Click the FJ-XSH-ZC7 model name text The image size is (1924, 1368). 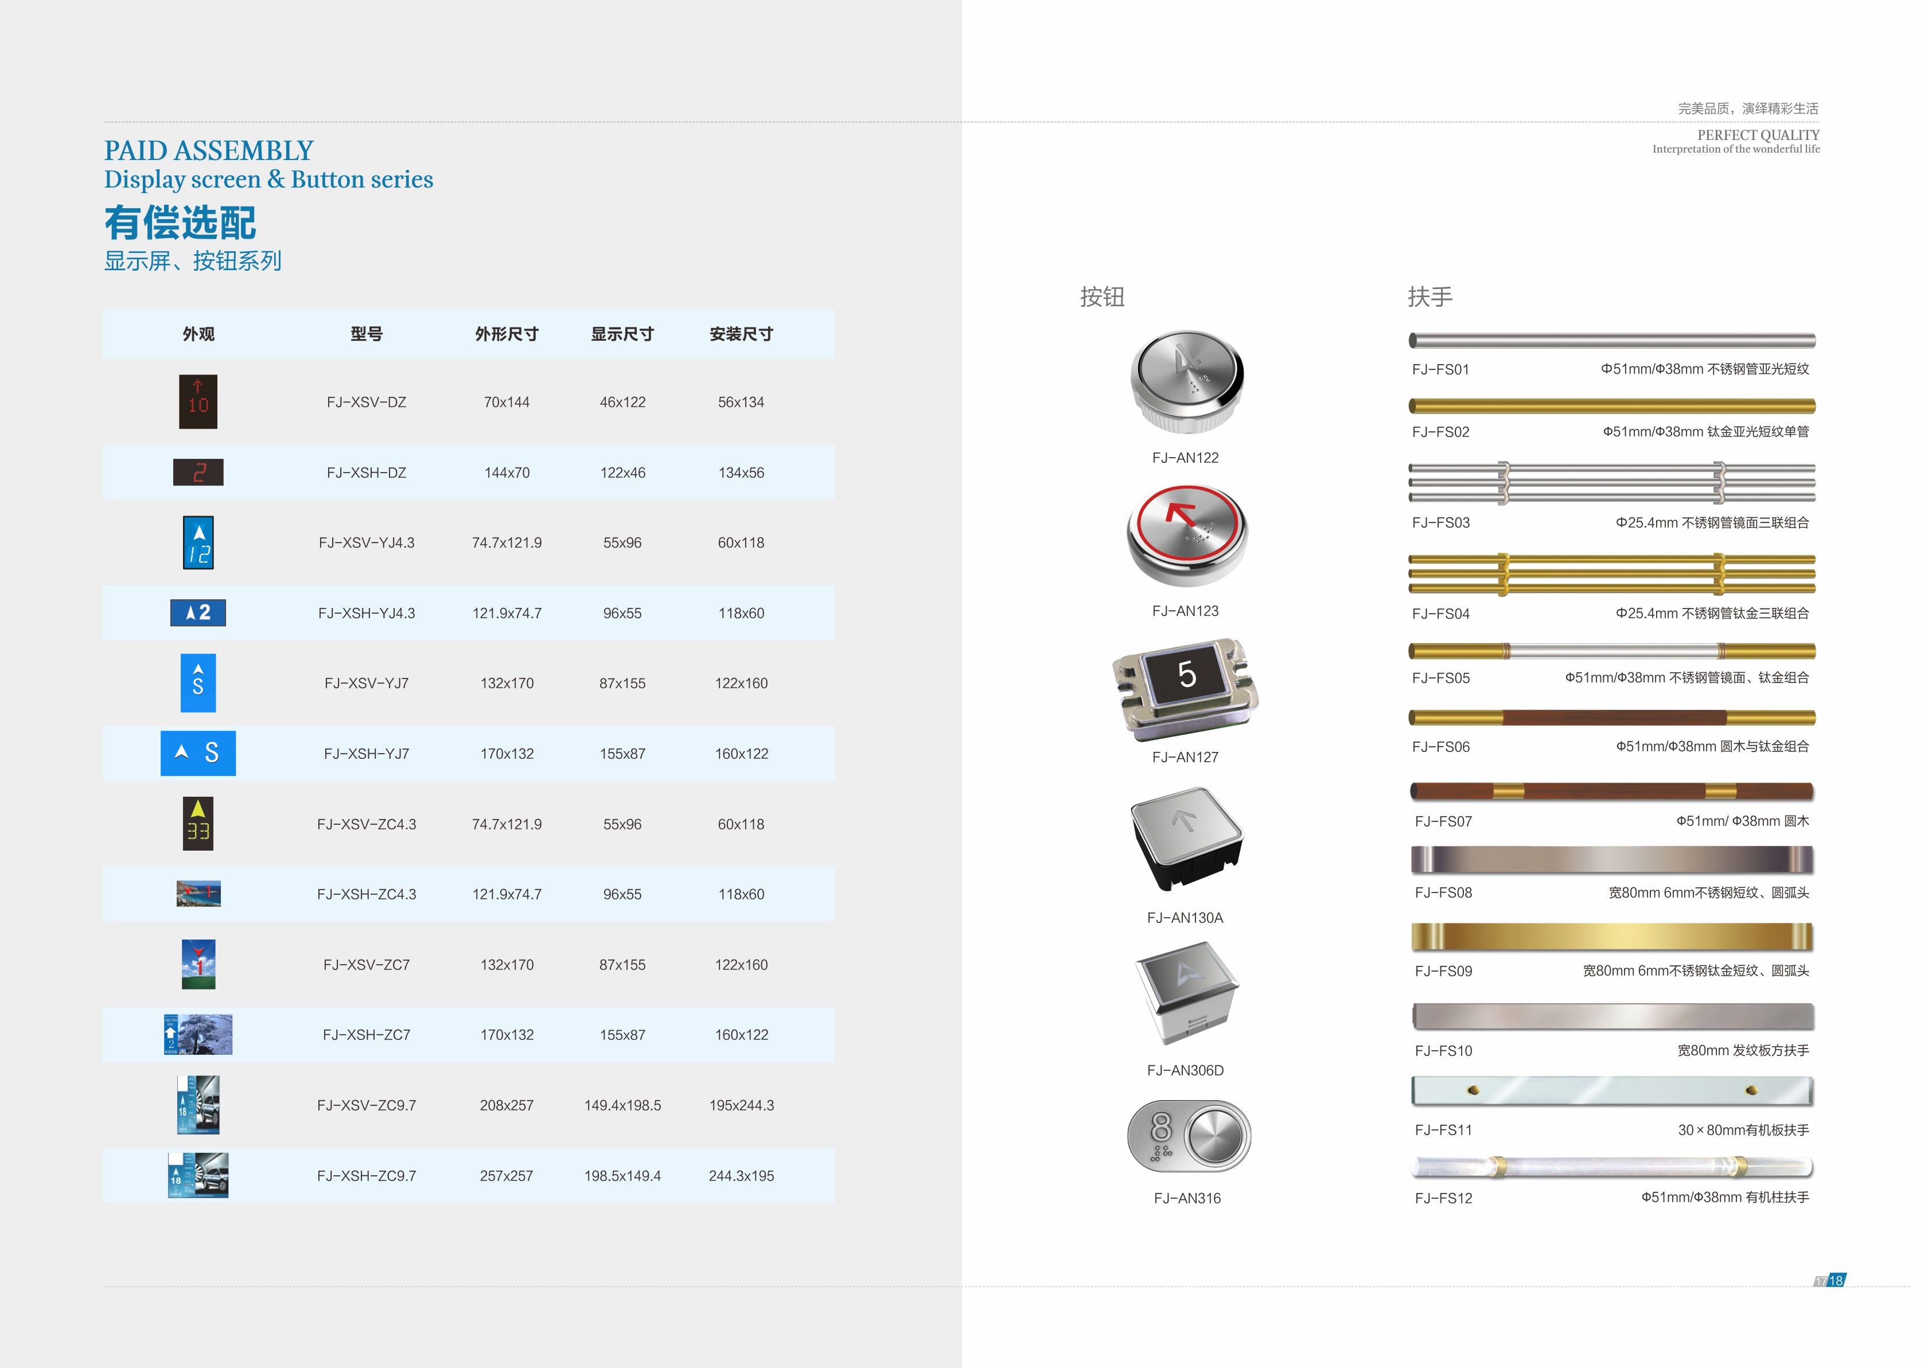pyautogui.click(x=367, y=1034)
